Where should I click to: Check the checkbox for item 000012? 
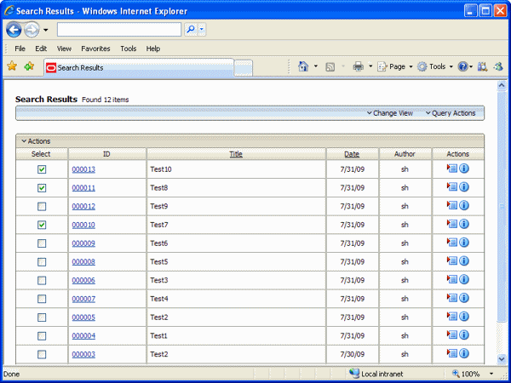(42, 207)
